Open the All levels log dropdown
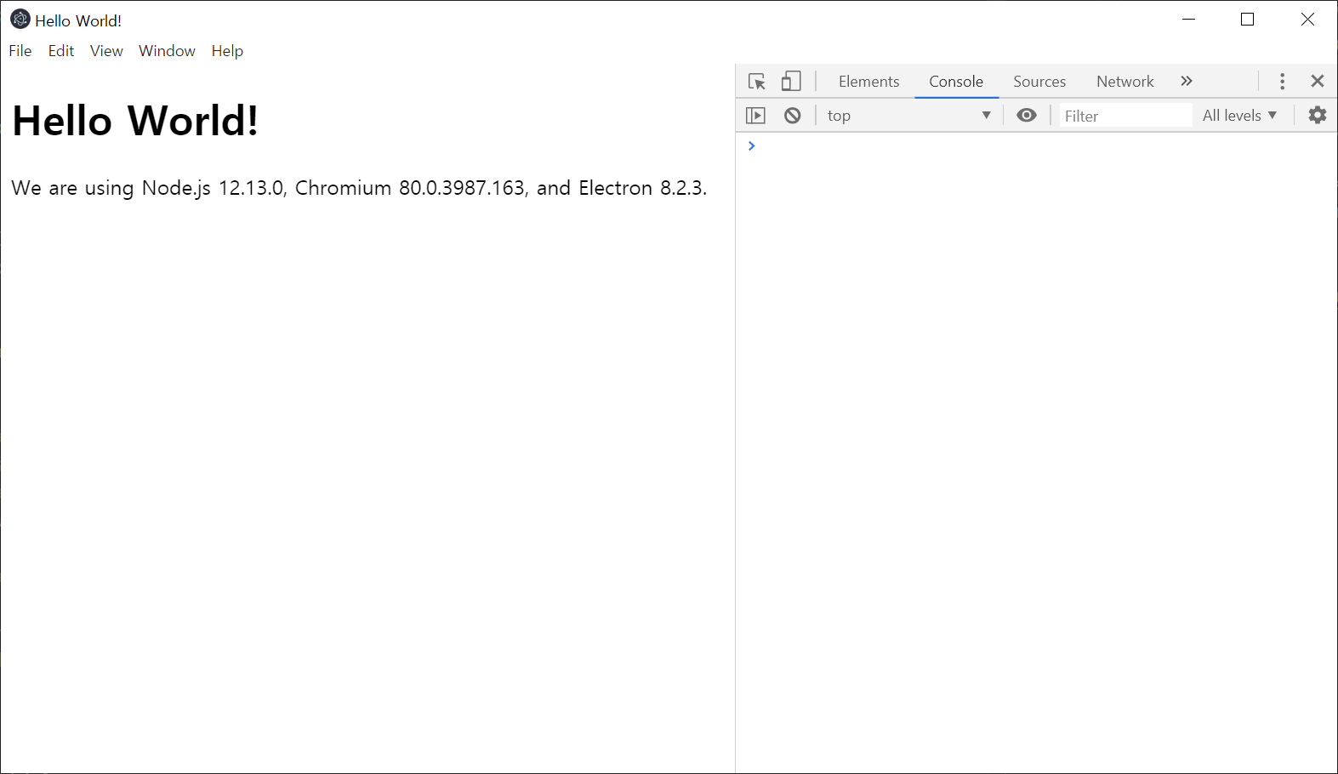This screenshot has width=1338, height=774. tap(1239, 116)
